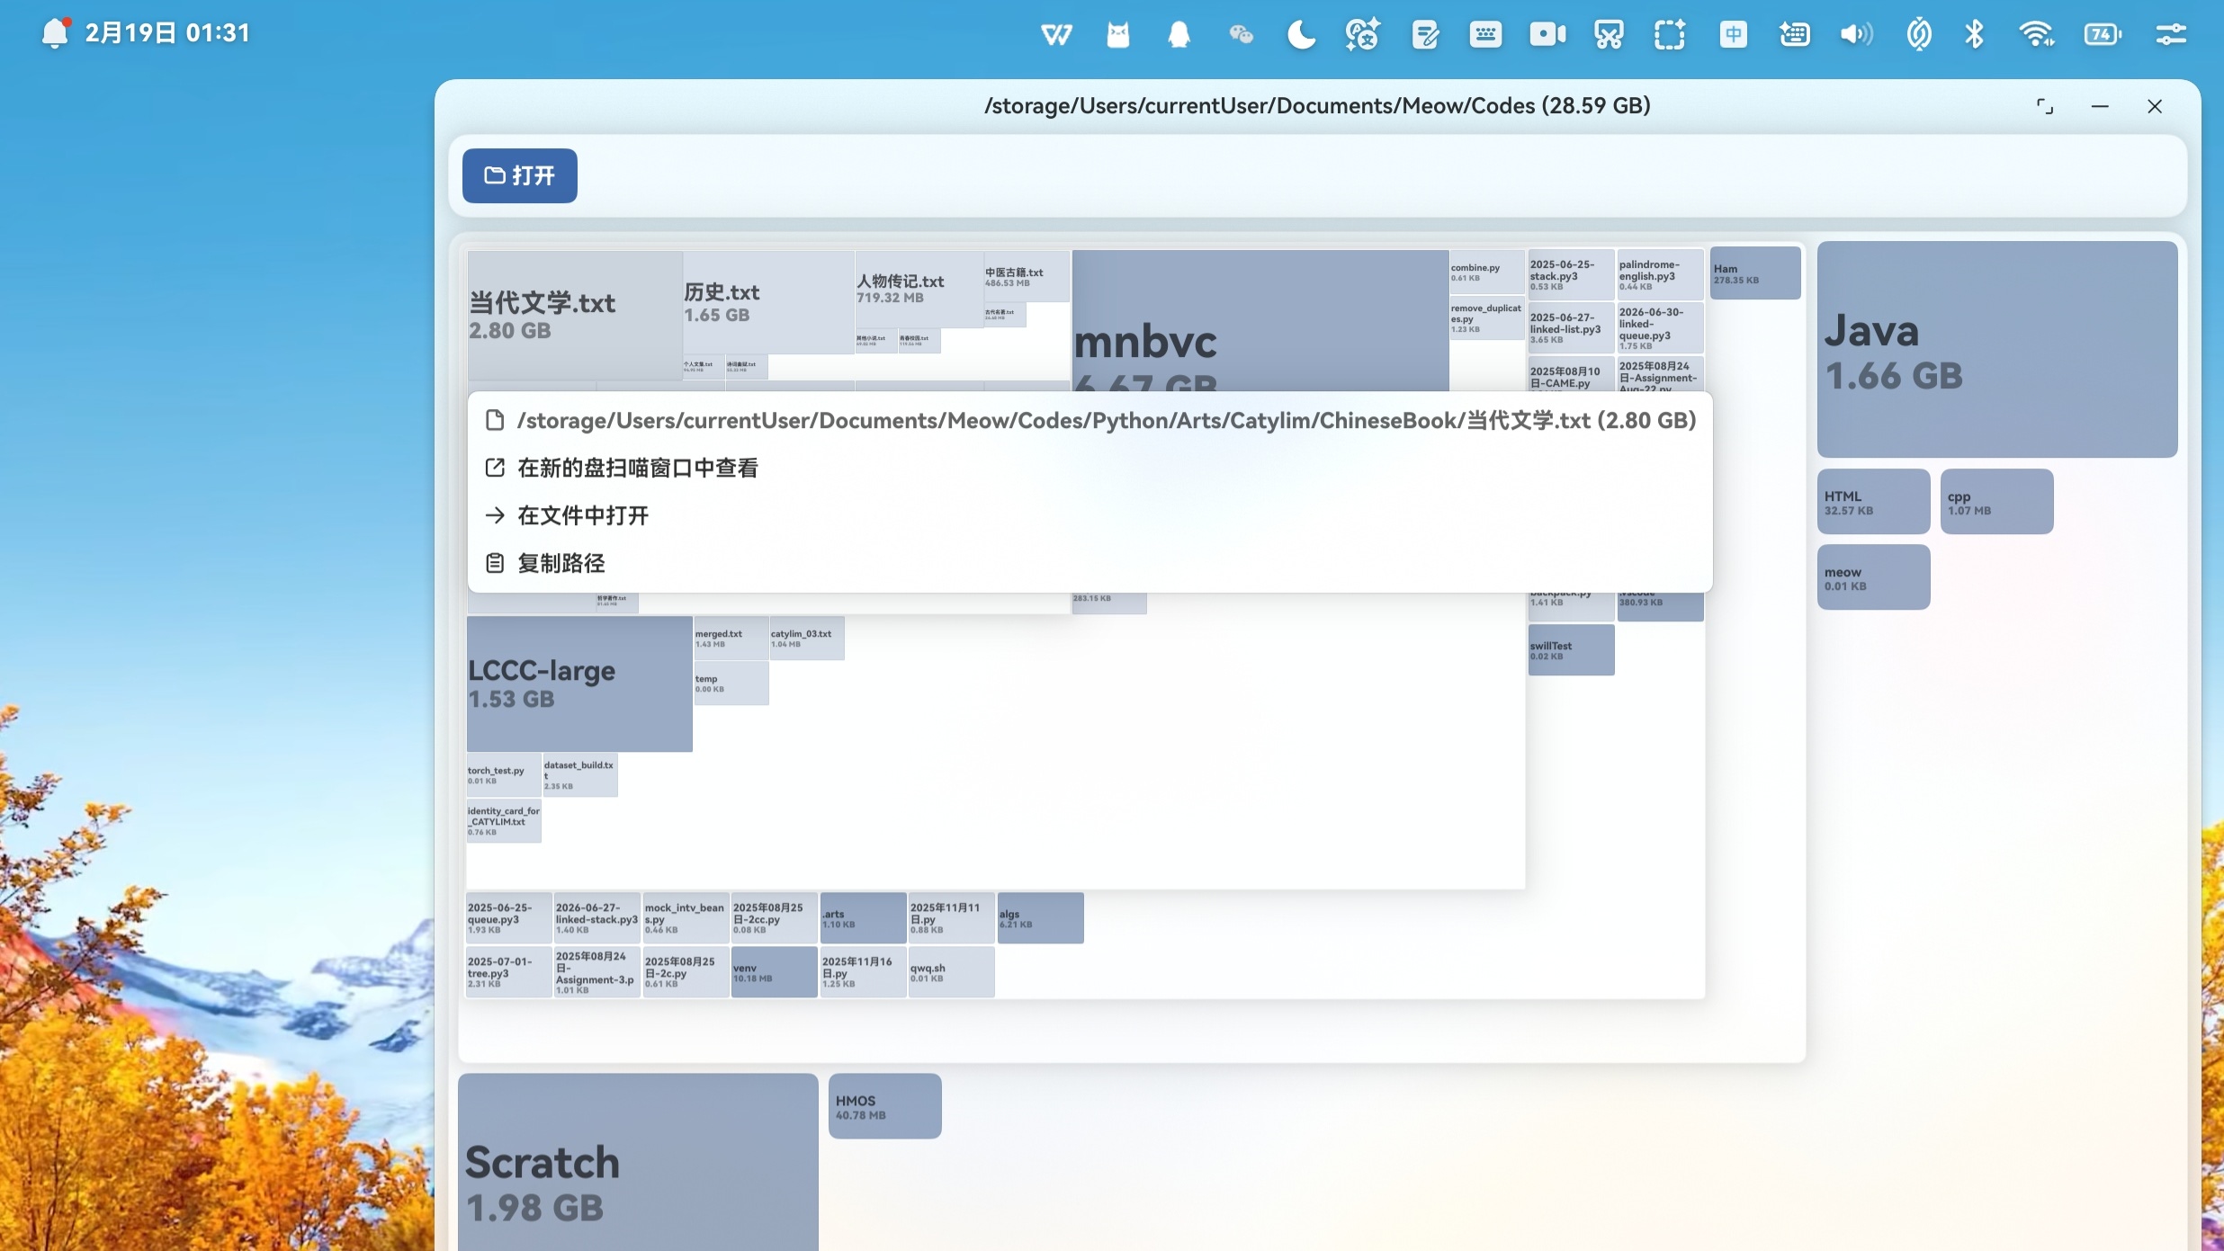Open the battery indicator showing 74
This screenshot has height=1251, width=2224.
2103,35
